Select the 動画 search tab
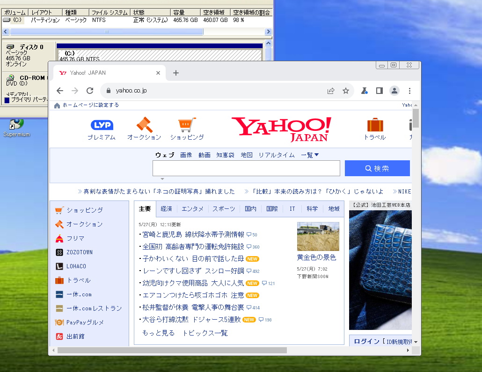The image size is (482, 372). (204, 155)
